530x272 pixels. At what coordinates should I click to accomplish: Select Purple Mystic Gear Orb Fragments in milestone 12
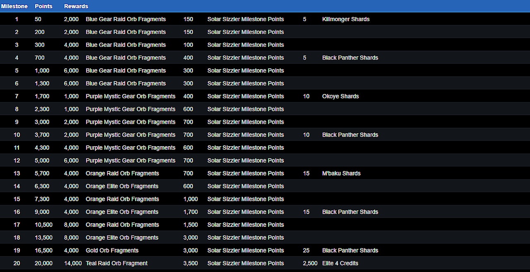[130, 160]
